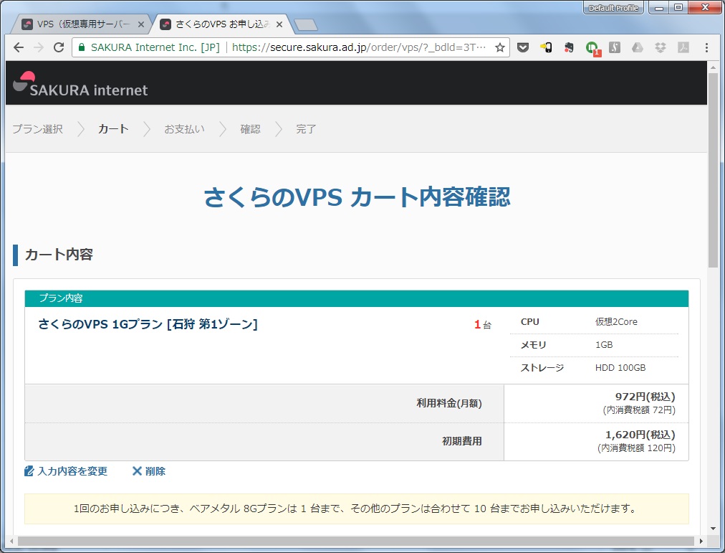Screen dimensions: 725x553
Task: Click the vertical scrollbar thumb
Action: pos(713,170)
